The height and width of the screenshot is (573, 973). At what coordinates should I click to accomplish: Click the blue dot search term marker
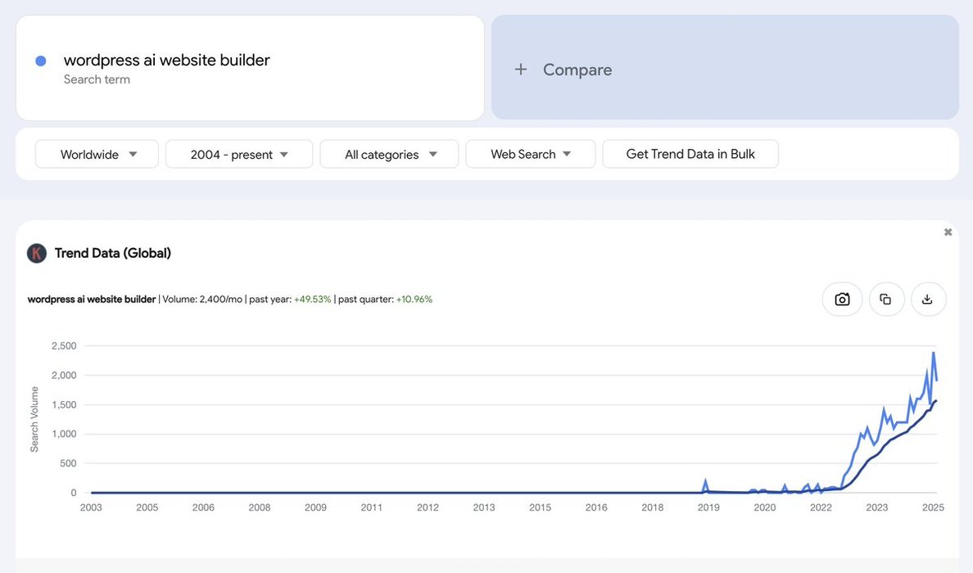(x=41, y=61)
